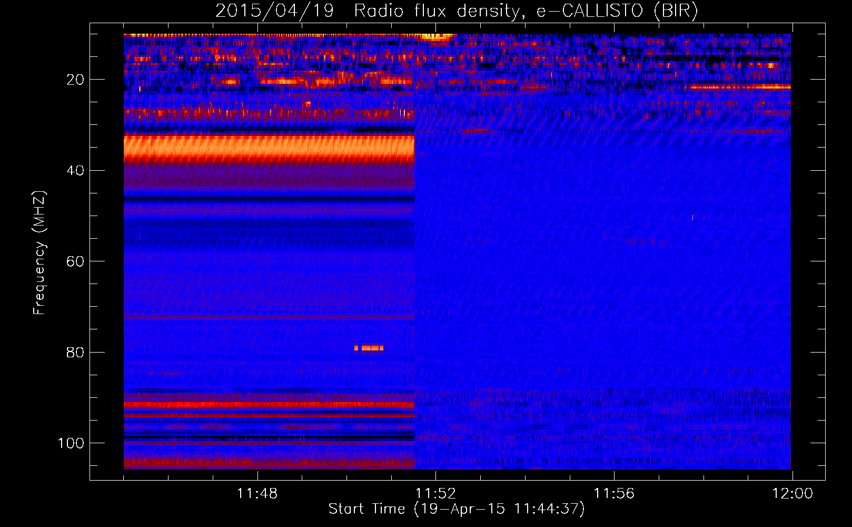Click the '11:52' time tick label

click(x=435, y=494)
